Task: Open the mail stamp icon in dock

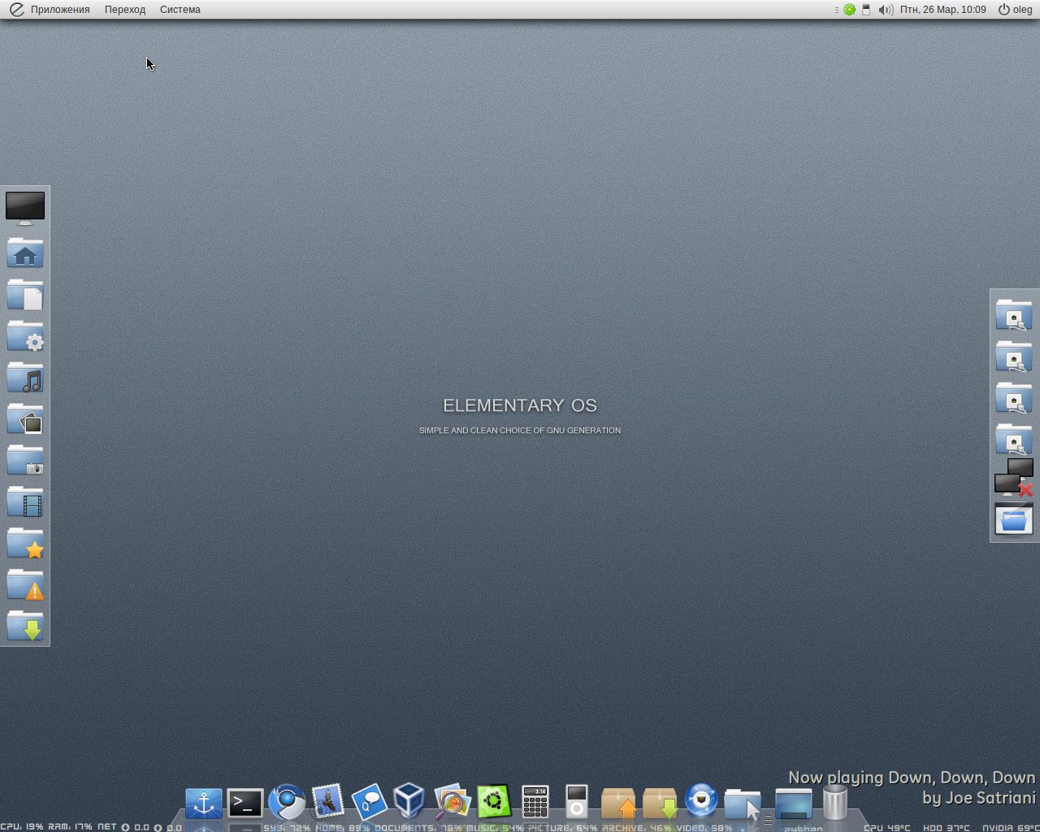Action: (328, 803)
